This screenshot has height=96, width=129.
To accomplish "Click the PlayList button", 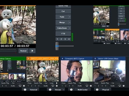I will tap(106, 90).
